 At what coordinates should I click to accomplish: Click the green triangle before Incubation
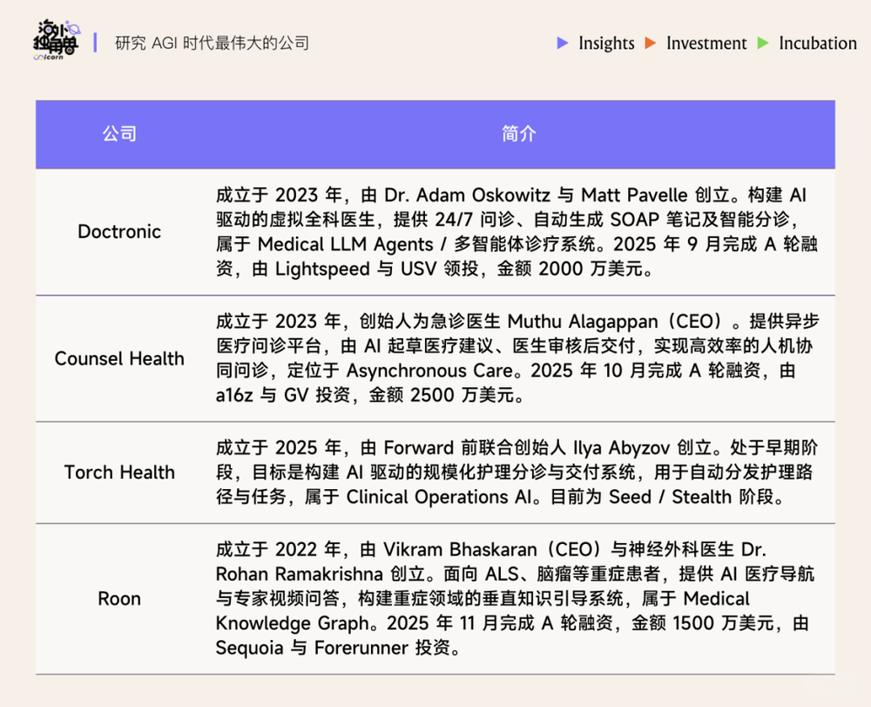pos(765,43)
